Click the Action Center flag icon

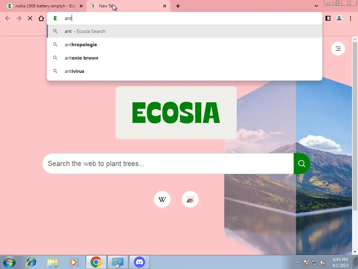click(306, 262)
